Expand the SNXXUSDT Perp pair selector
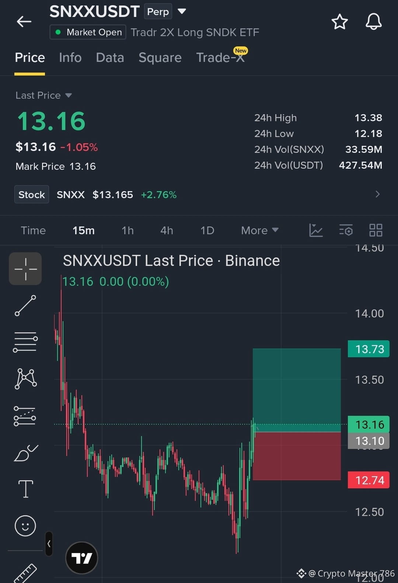This screenshot has height=583, width=398. click(x=182, y=11)
